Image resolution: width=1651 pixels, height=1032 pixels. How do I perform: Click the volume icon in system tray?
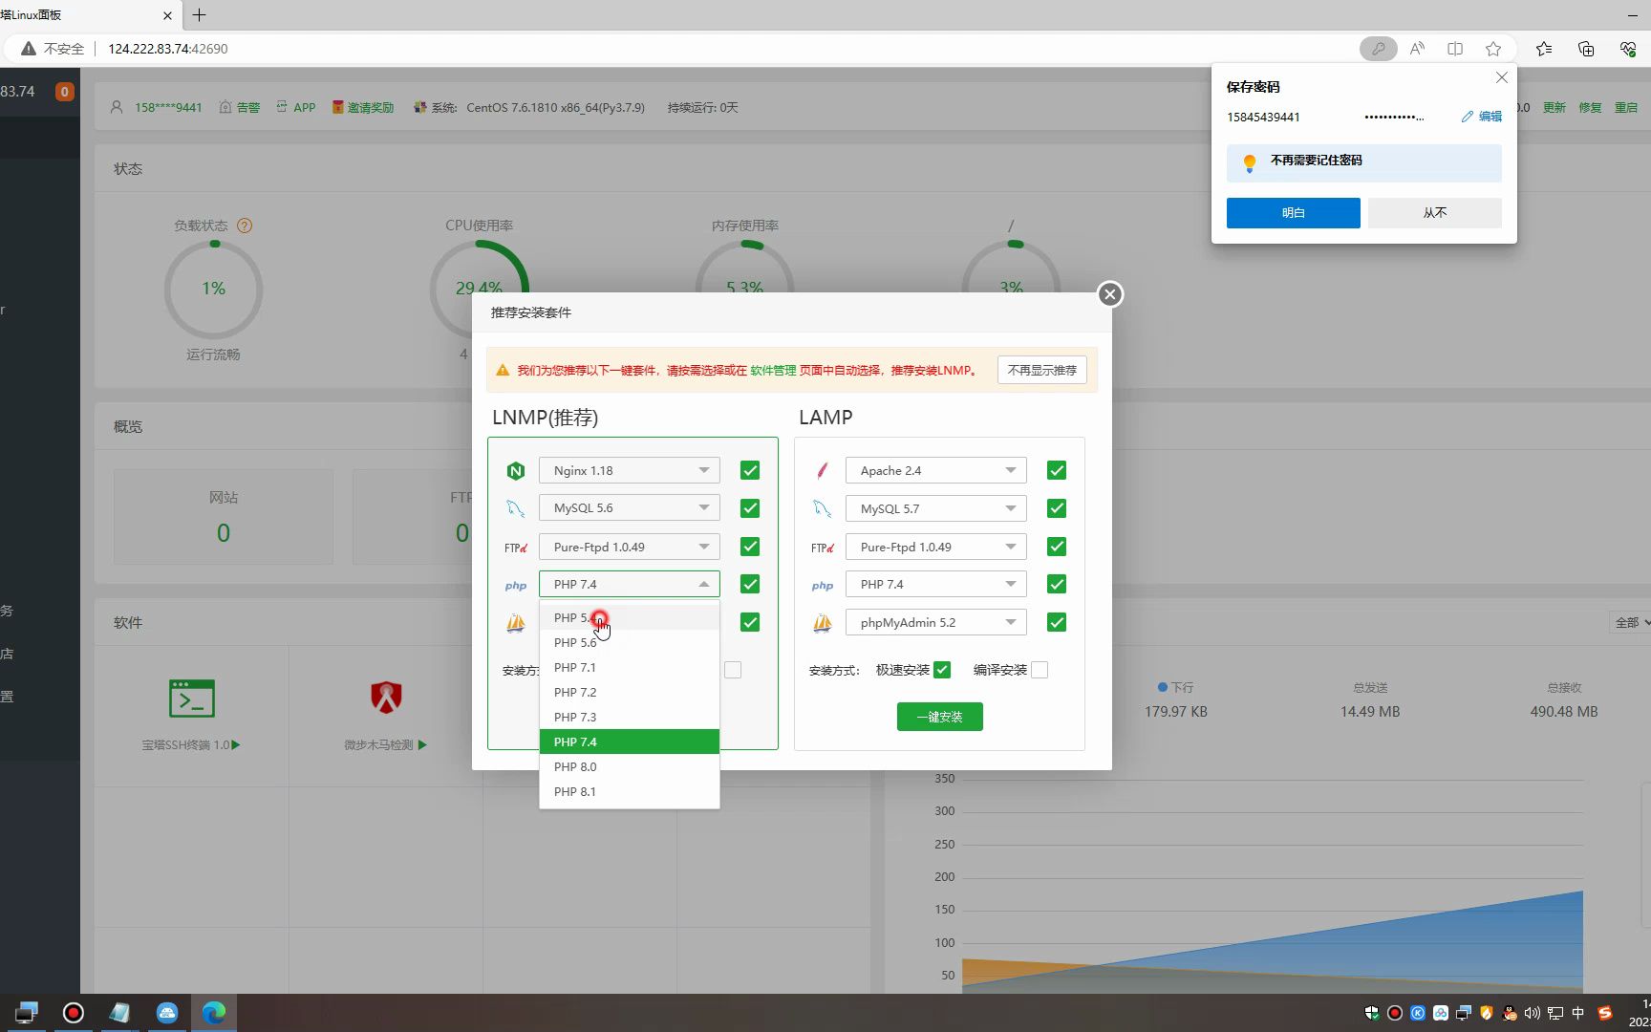(1533, 1013)
